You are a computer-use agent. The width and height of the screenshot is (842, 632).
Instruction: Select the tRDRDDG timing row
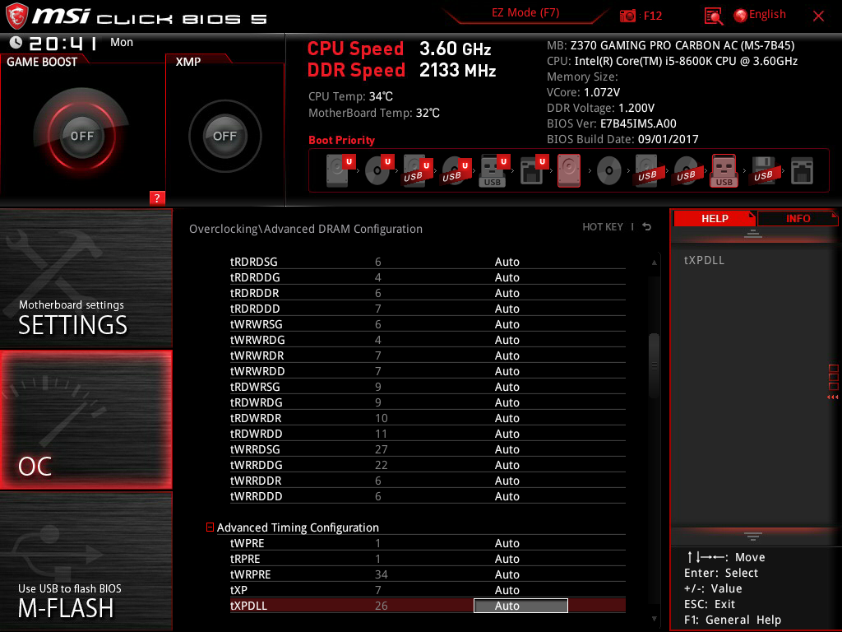click(x=428, y=277)
